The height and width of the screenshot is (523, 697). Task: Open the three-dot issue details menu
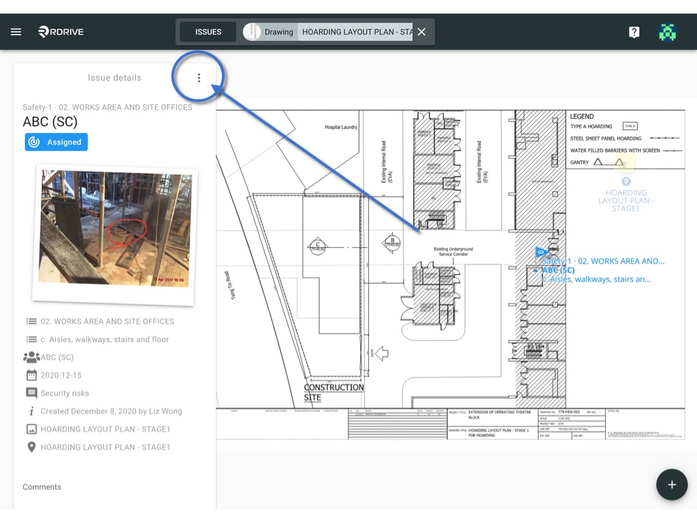point(199,78)
